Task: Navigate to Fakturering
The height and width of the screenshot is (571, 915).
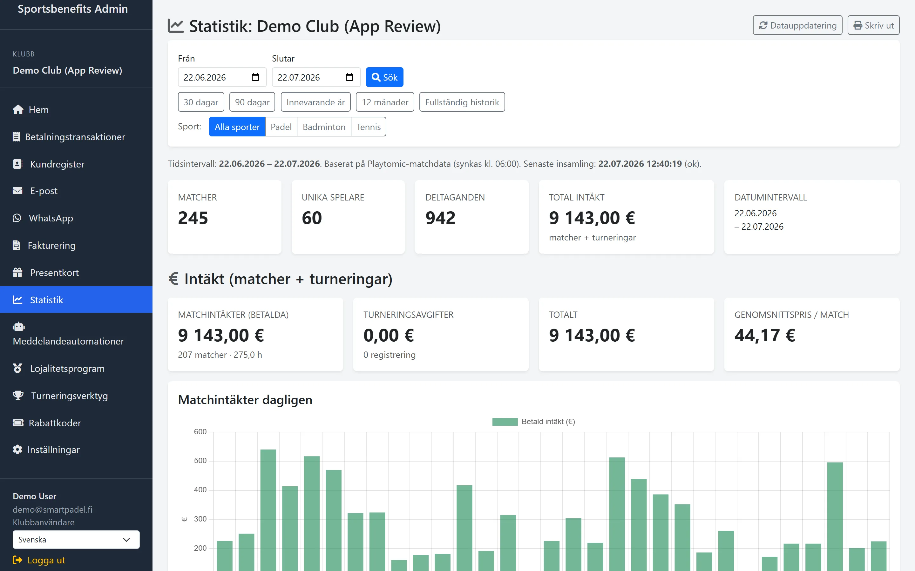Action: 76,245
